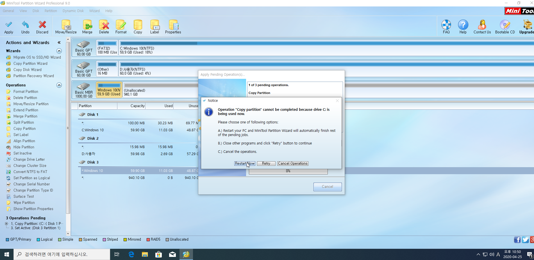This screenshot has width=534, height=260.
Task: Click Facebook share icon
Action: [x=517, y=240]
